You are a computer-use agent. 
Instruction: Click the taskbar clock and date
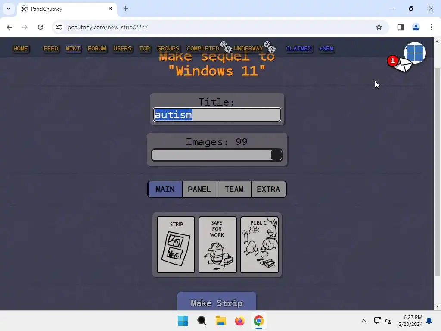click(x=410, y=321)
